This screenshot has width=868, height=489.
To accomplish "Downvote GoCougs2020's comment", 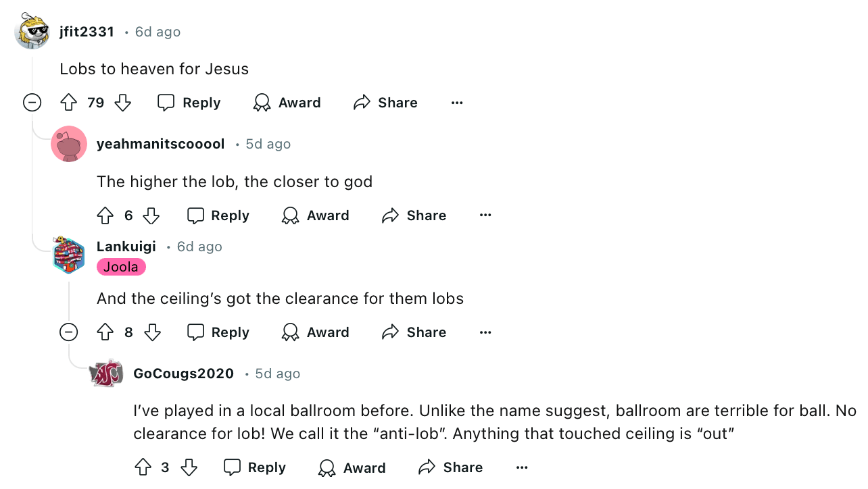I will [x=189, y=467].
